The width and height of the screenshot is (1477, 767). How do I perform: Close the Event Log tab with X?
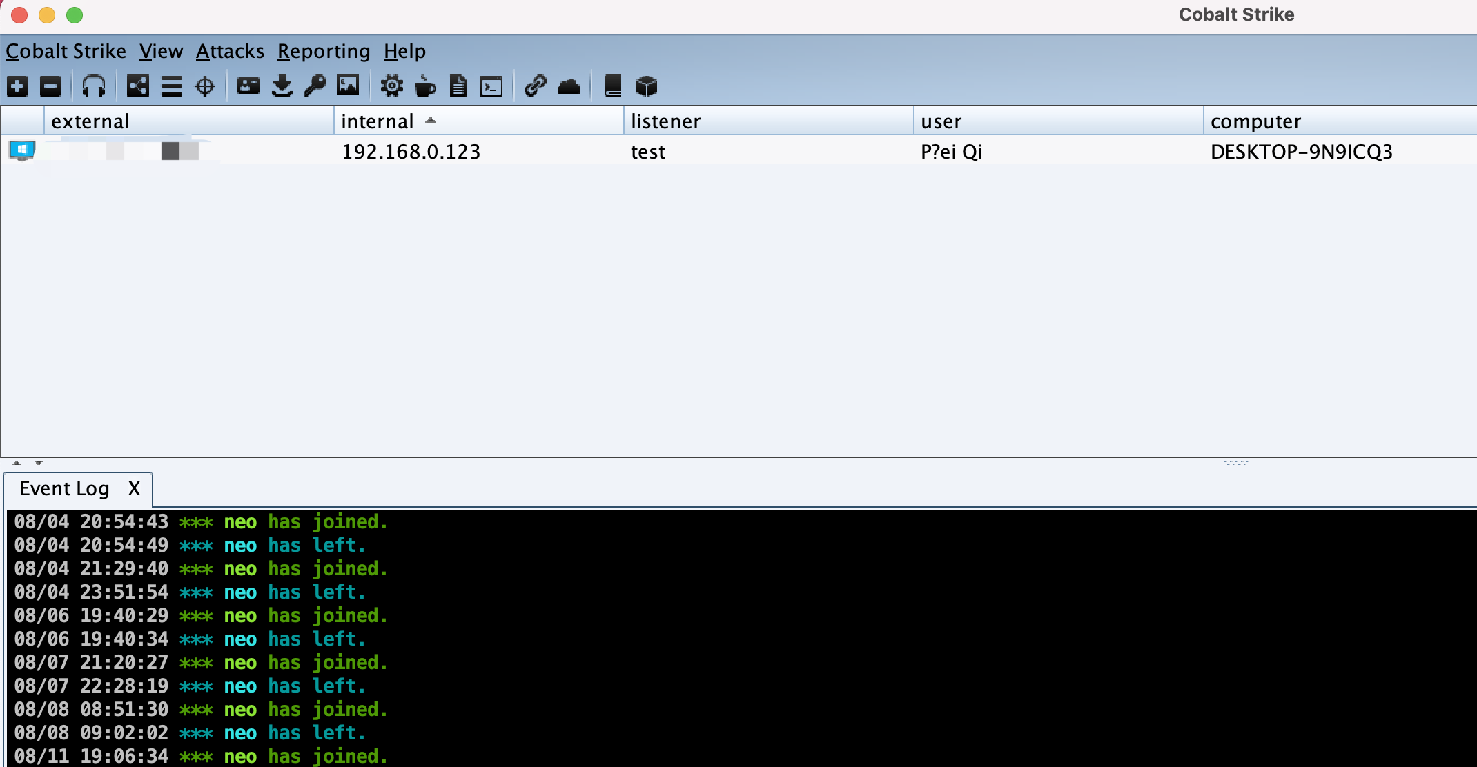click(x=134, y=488)
